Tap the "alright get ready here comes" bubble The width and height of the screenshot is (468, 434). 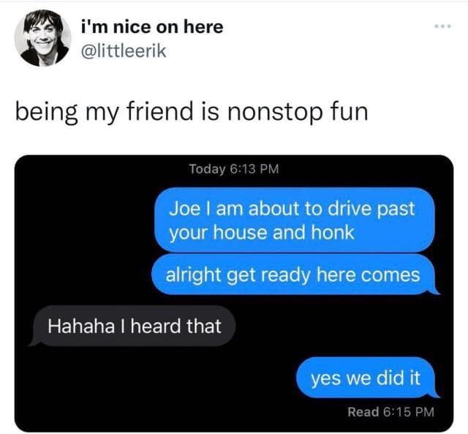click(295, 274)
